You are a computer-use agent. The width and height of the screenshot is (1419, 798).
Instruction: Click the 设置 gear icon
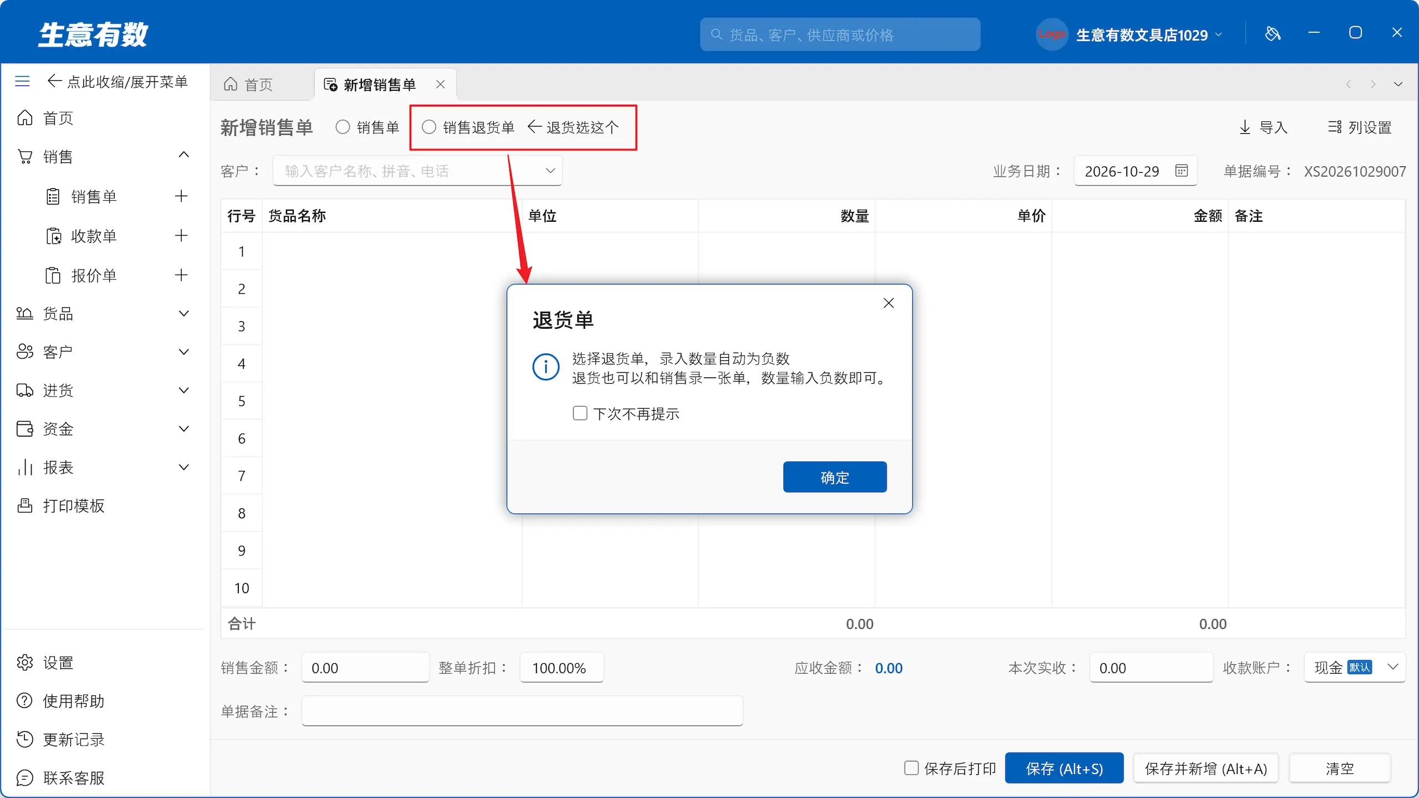coord(25,662)
